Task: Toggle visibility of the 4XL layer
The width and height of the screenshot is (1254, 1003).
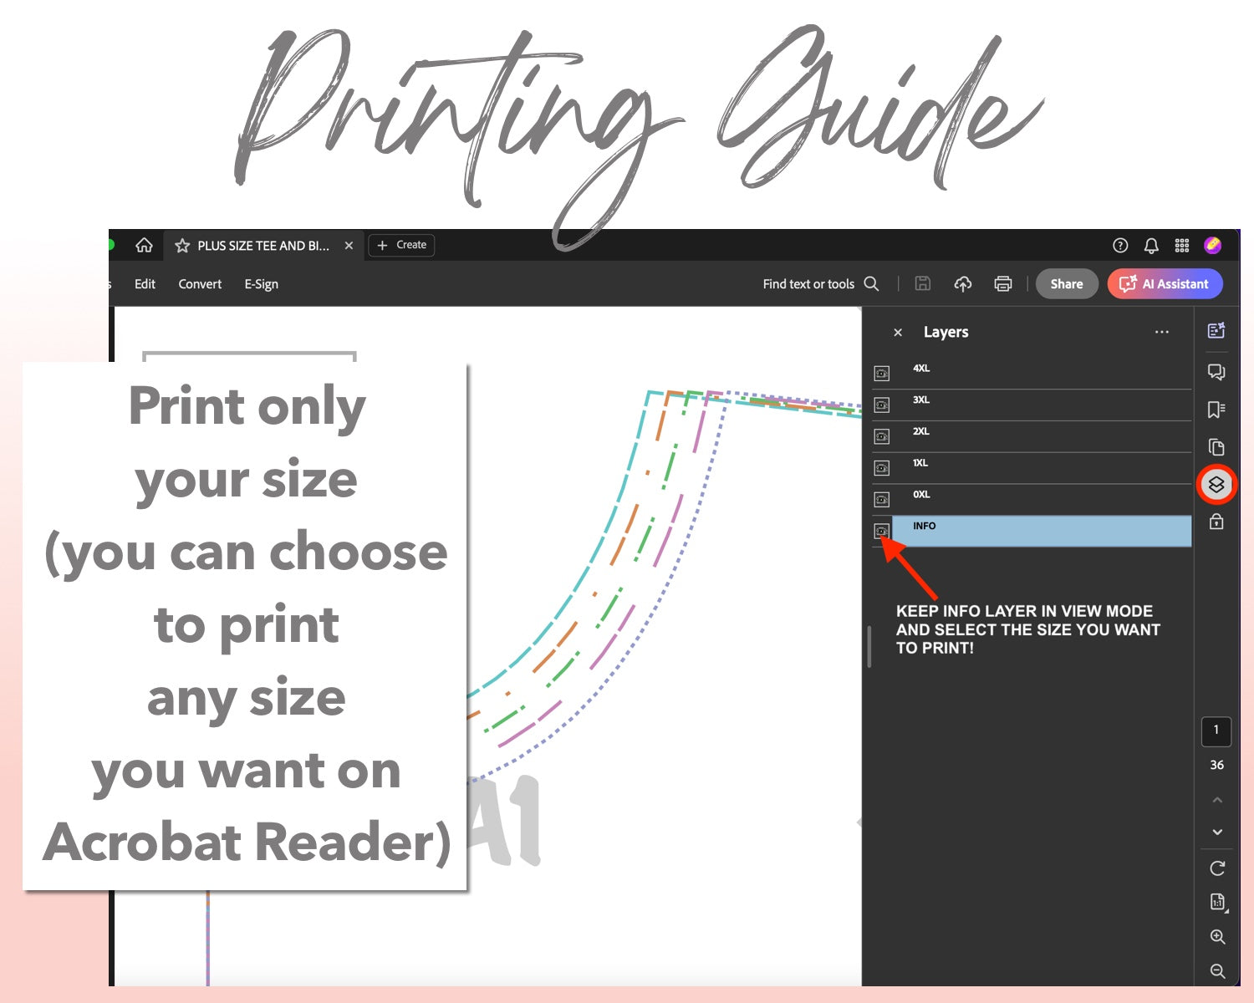Action: pyautogui.click(x=881, y=374)
